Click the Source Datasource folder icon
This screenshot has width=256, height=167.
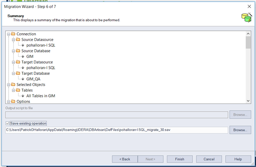(18, 39)
